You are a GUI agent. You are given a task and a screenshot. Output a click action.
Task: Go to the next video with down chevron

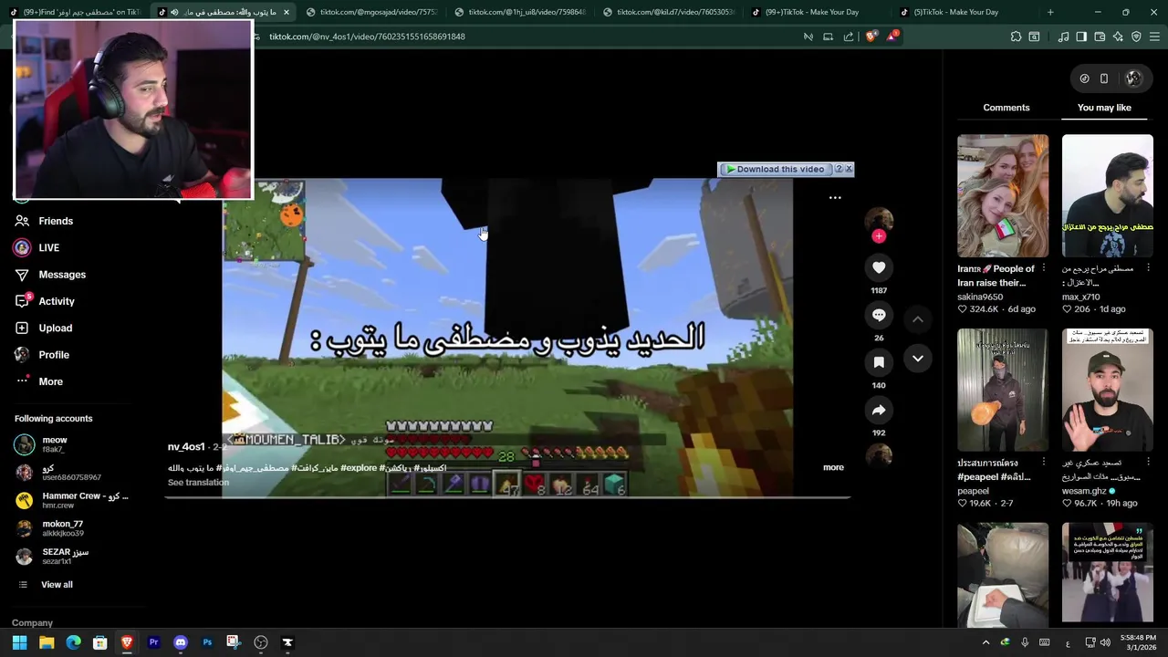pyautogui.click(x=918, y=359)
